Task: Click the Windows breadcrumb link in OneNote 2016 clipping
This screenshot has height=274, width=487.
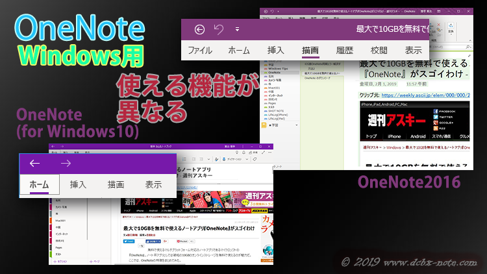Action: 393,147
